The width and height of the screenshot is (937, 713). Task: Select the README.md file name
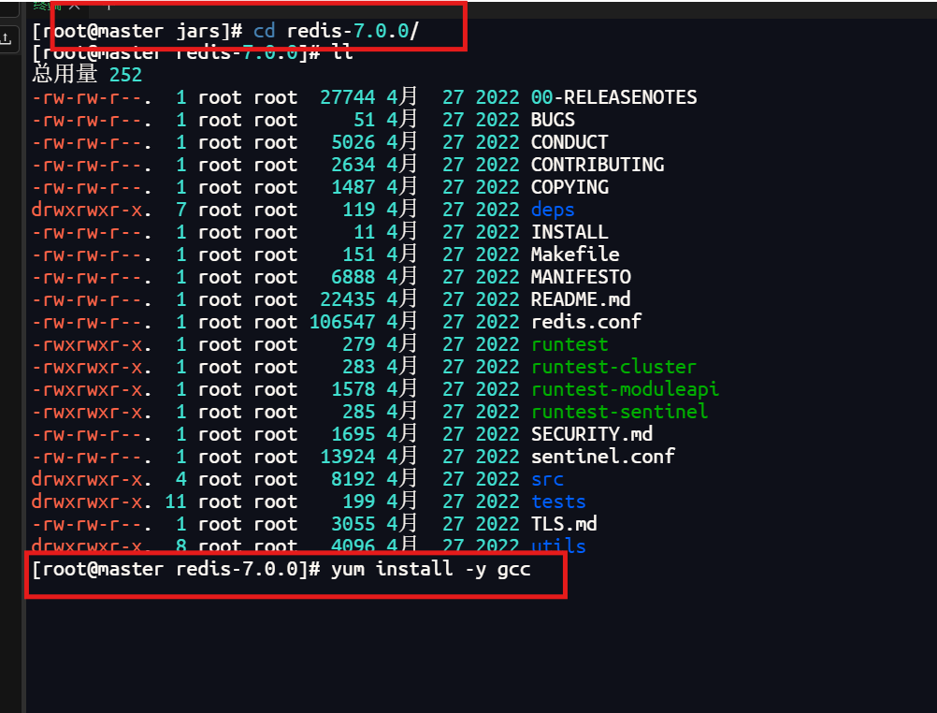tap(581, 299)
